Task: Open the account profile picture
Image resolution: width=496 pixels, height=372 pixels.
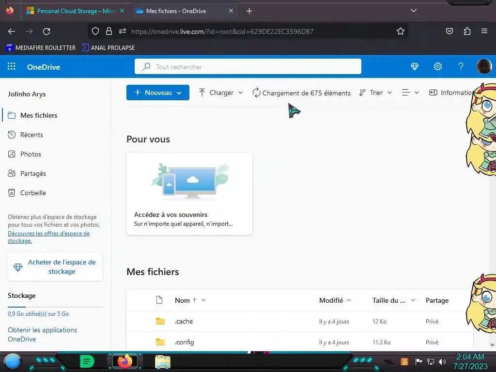Action: (x=484, y=66)
